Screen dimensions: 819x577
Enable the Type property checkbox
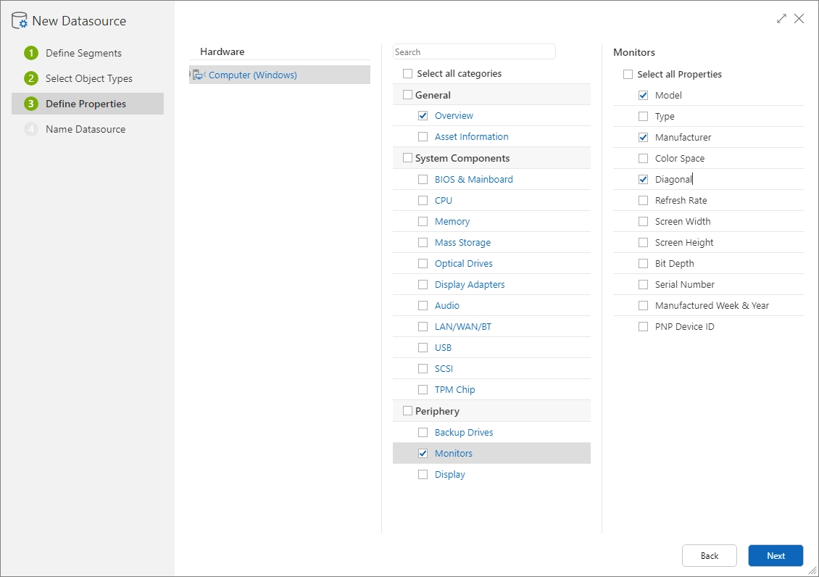click(643, 116)
